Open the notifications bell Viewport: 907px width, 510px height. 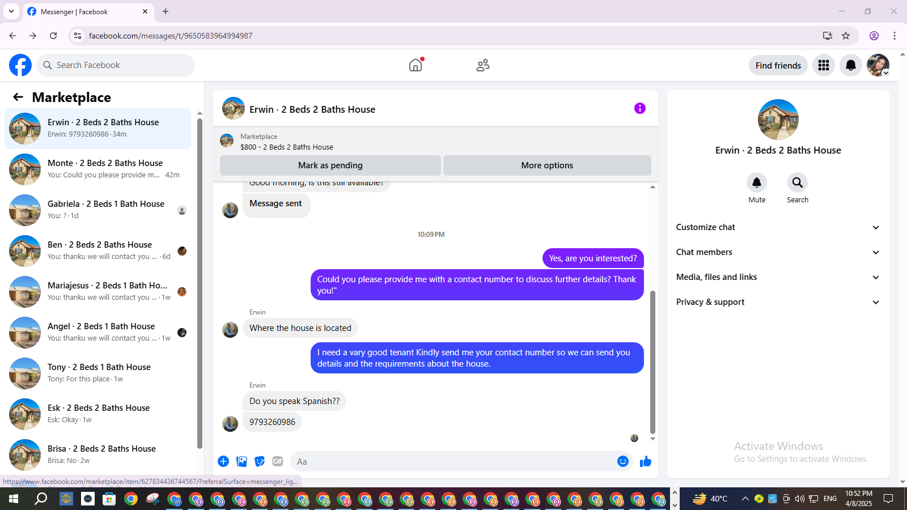pyautogui.click(x=851, y=65)
